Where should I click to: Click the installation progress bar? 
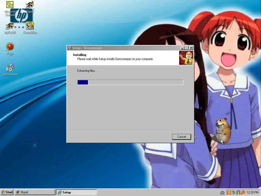click(x=130, y=82)
